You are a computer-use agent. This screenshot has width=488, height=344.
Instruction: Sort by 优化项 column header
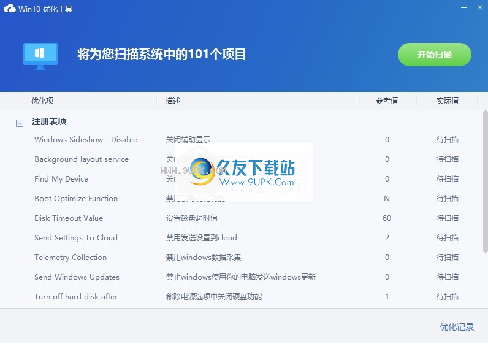(42, 101)
